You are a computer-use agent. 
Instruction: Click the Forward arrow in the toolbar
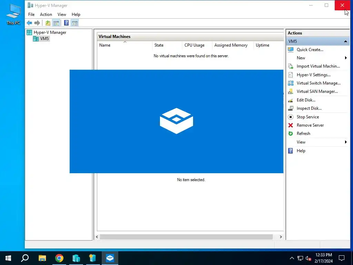(x=37, y=23)
